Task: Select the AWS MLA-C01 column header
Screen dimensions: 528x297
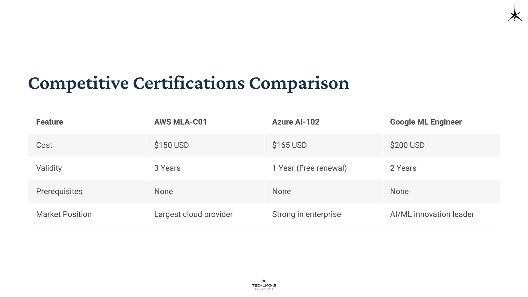Action: (180, 122)
